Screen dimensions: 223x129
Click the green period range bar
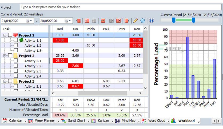(x=184, y=20)
